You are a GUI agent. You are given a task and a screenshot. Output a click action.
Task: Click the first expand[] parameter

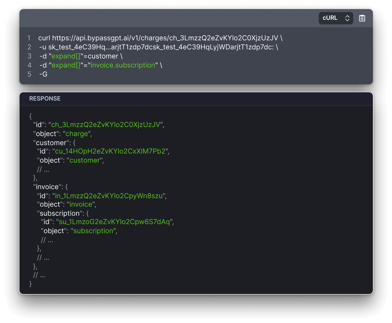point(66,56)
